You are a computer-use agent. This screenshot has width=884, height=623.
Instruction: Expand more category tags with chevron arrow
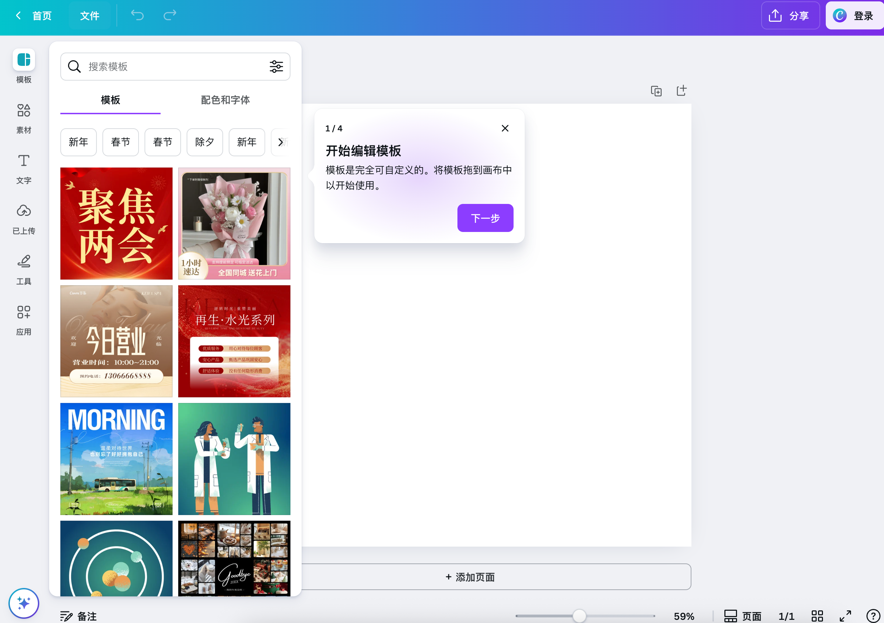tap(281, 142)
